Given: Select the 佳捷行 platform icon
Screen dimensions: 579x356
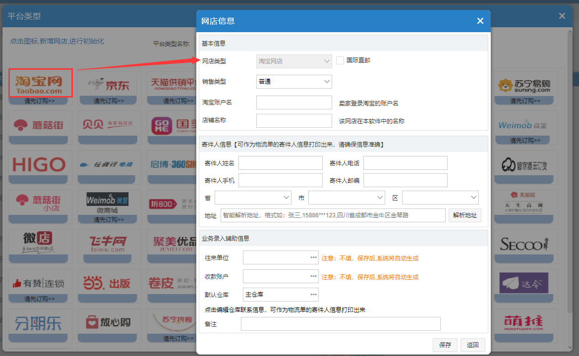Looking at the screenshot, I should click(x=107, y=164).
